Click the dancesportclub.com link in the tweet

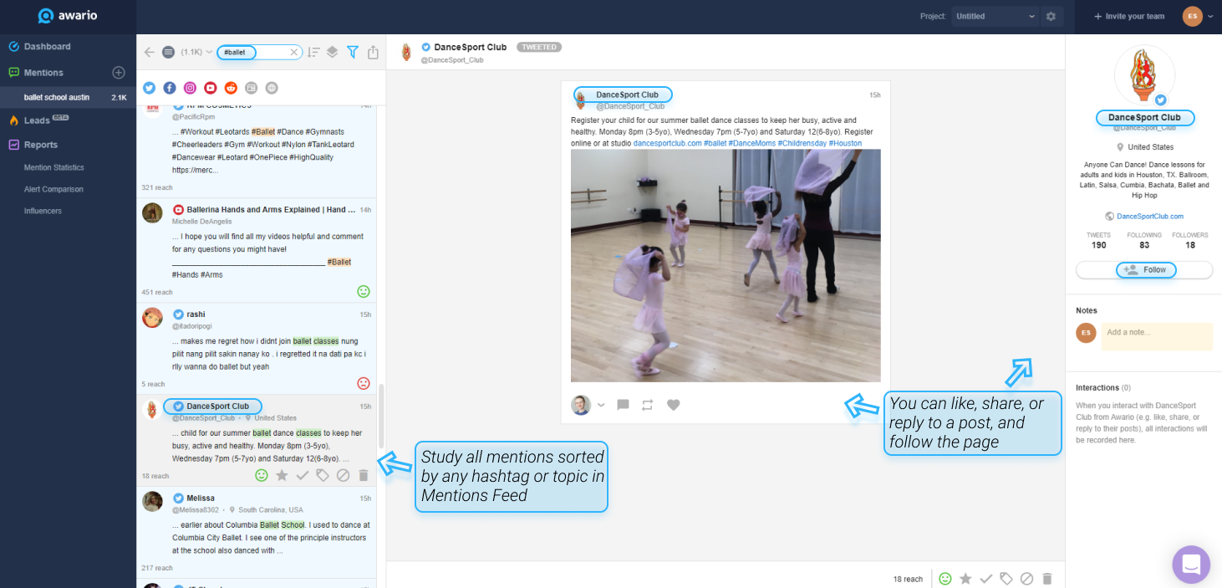tap(667, 144)
